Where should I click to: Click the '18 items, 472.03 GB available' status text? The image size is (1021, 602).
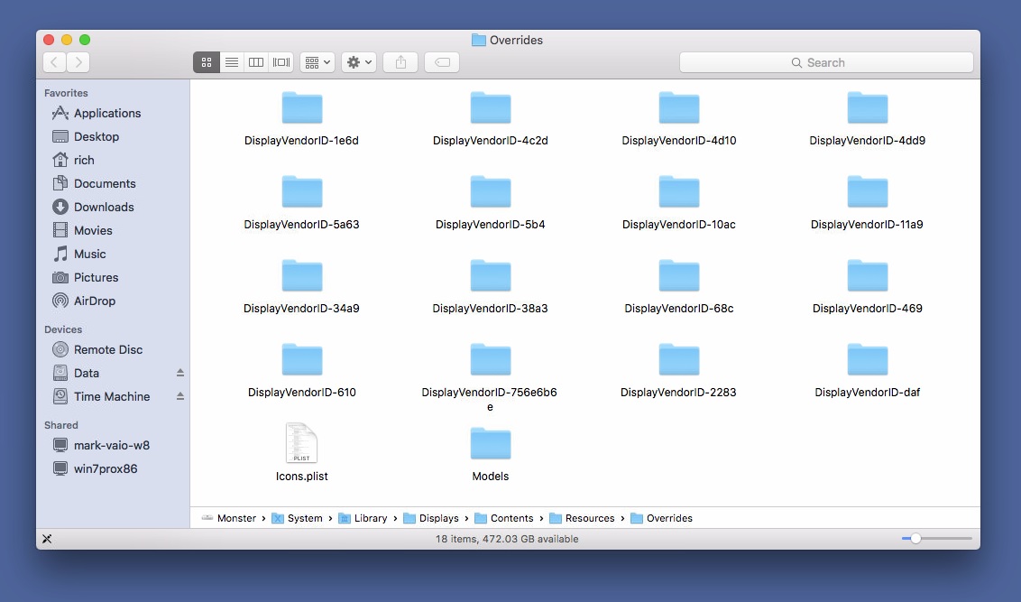[507, 539]
